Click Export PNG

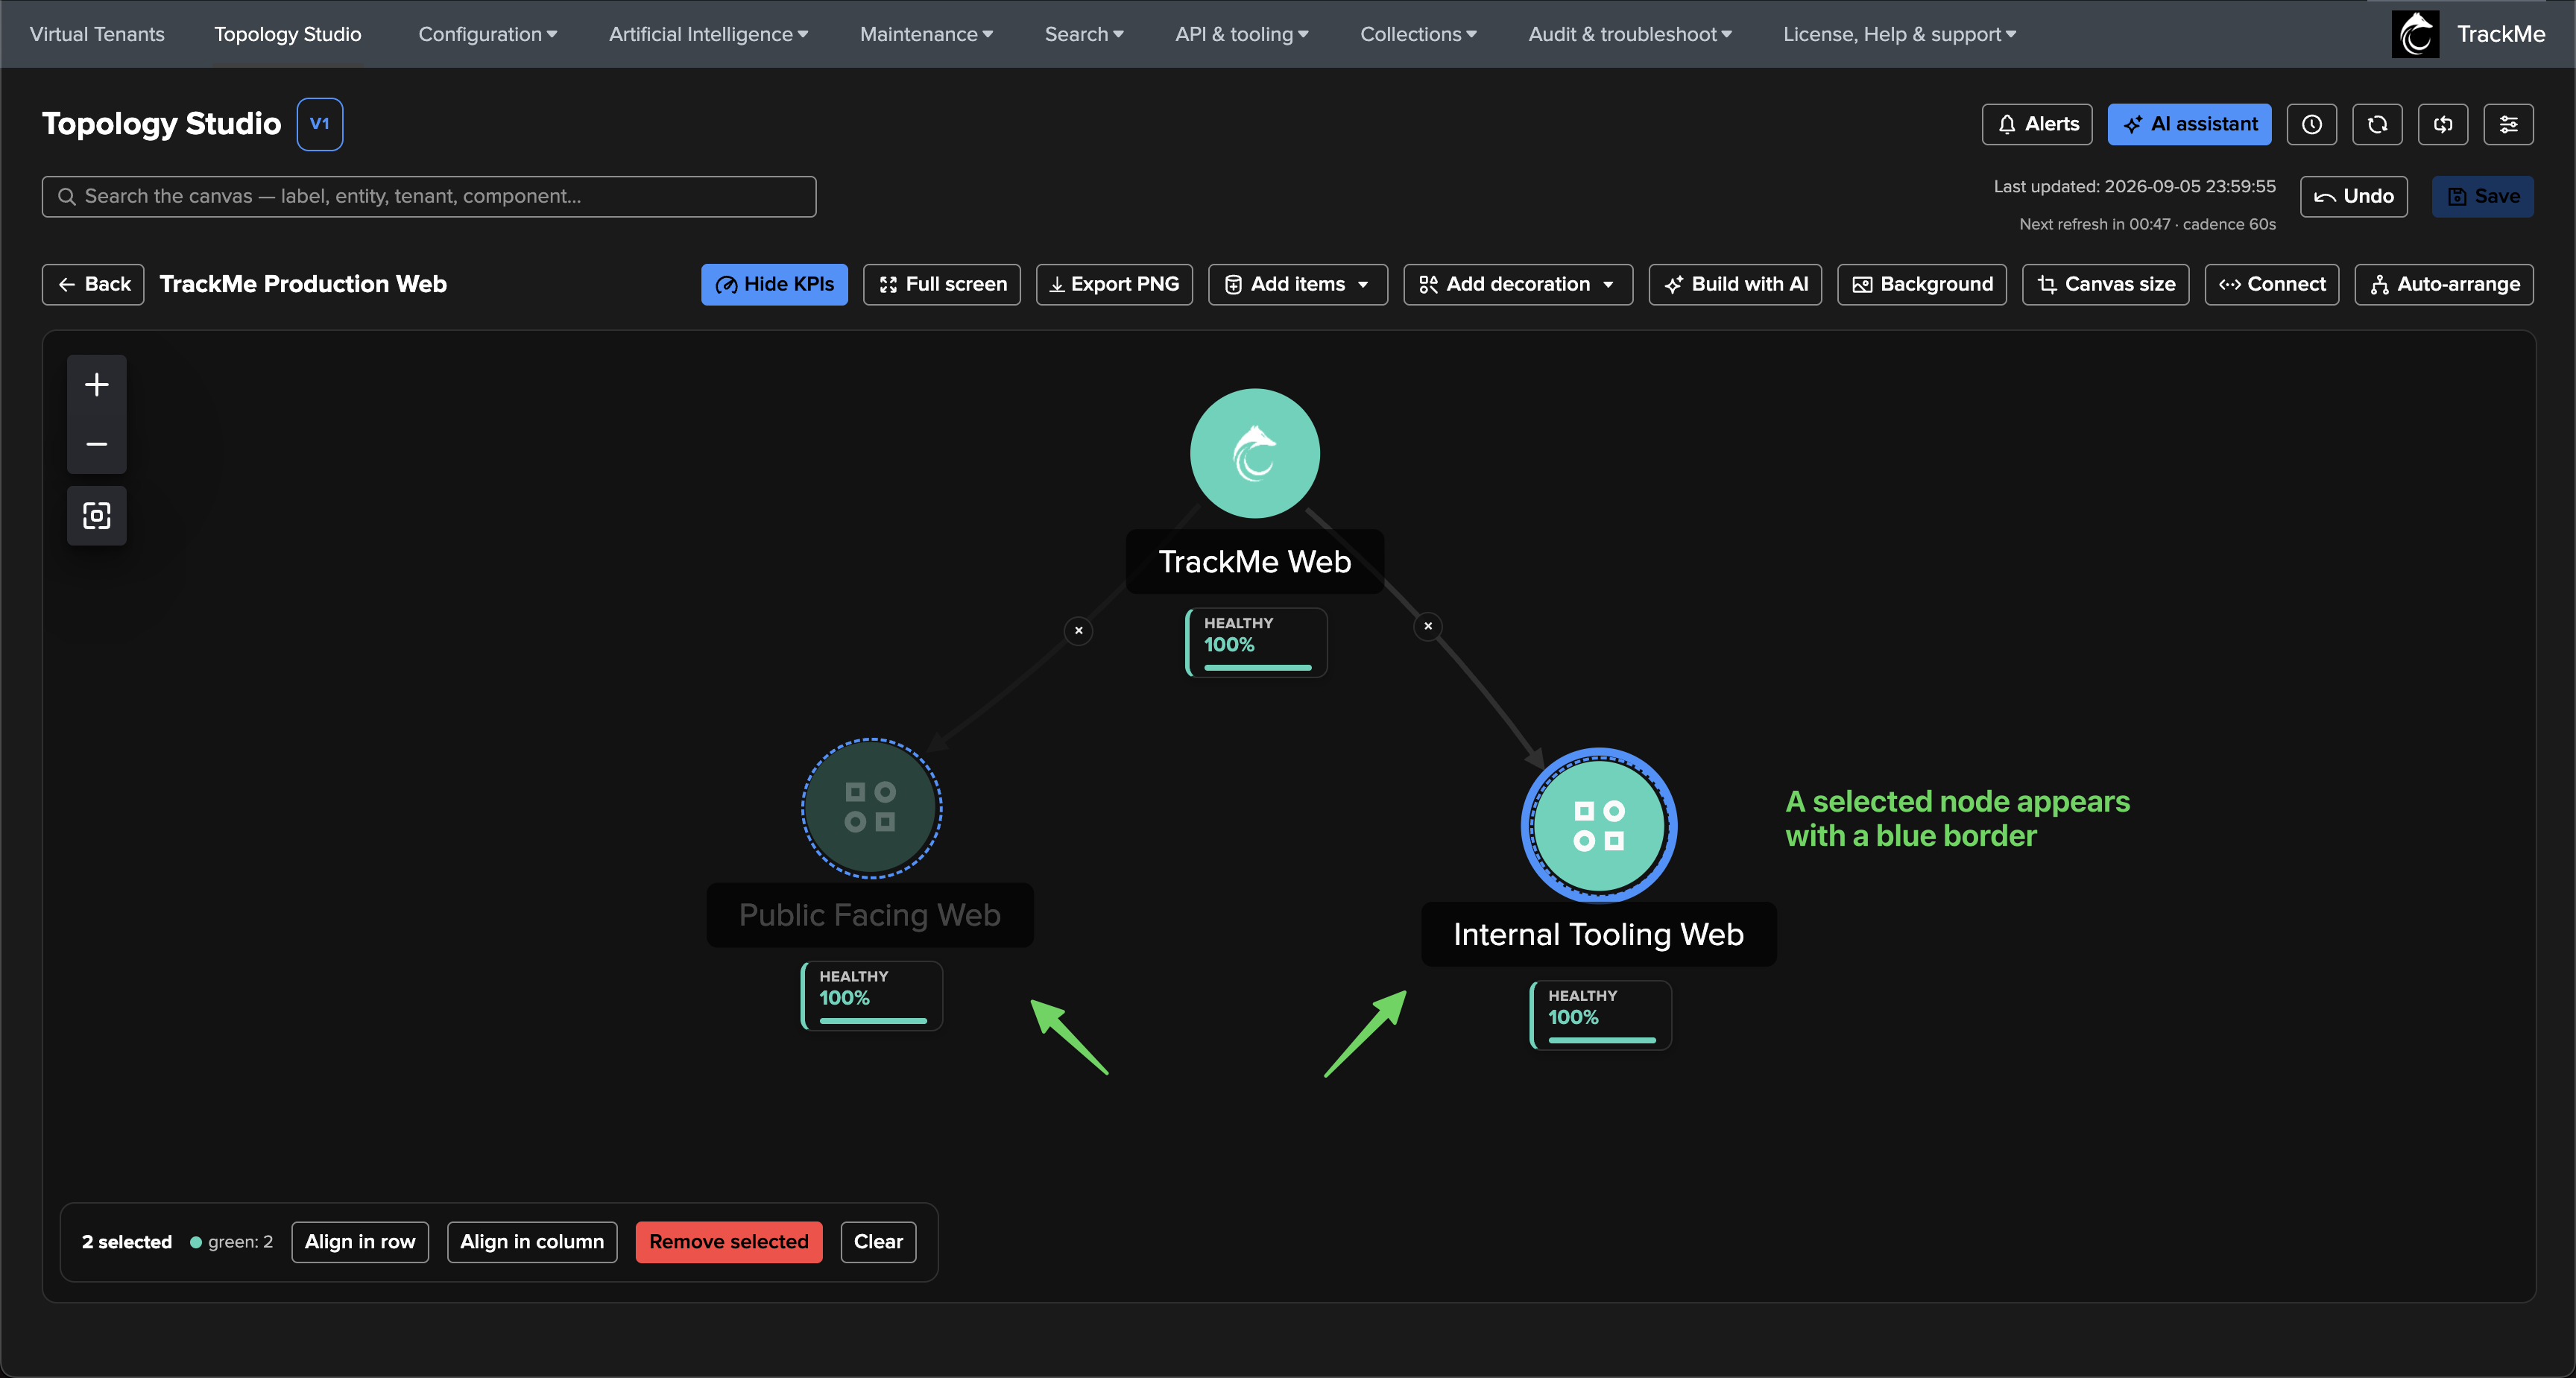point(1114,284)
